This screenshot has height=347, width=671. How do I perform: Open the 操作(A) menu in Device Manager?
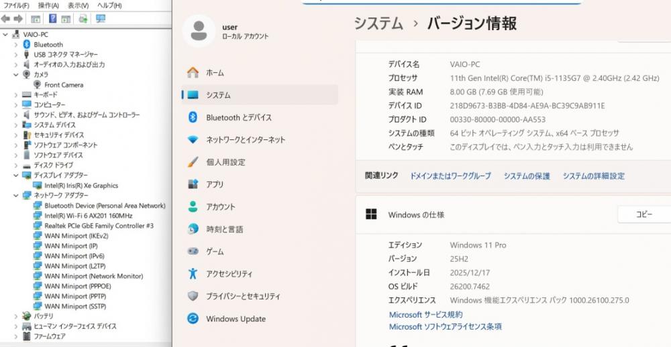coord(48,5)
